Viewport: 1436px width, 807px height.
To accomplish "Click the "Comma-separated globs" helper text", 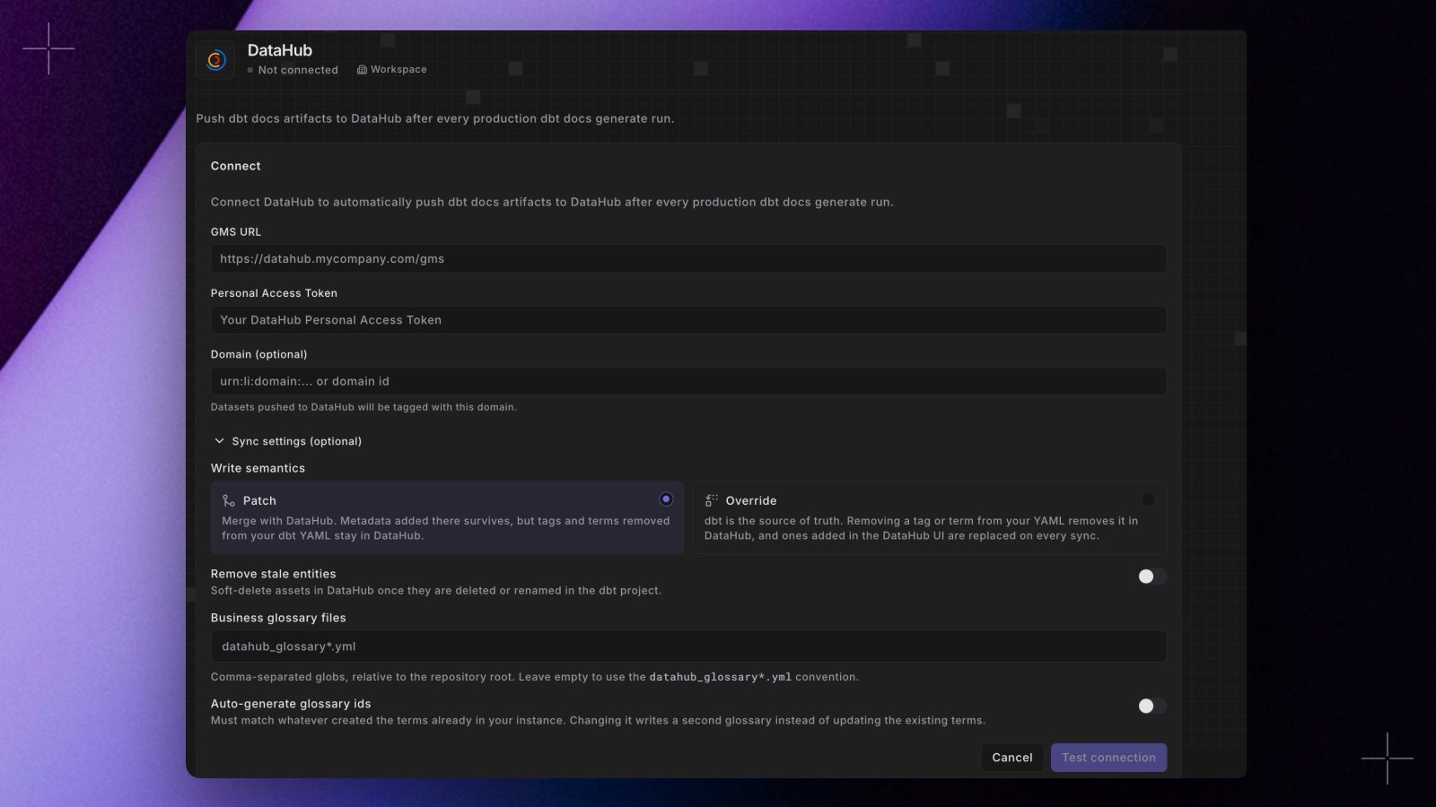I will tap(535, 677).
